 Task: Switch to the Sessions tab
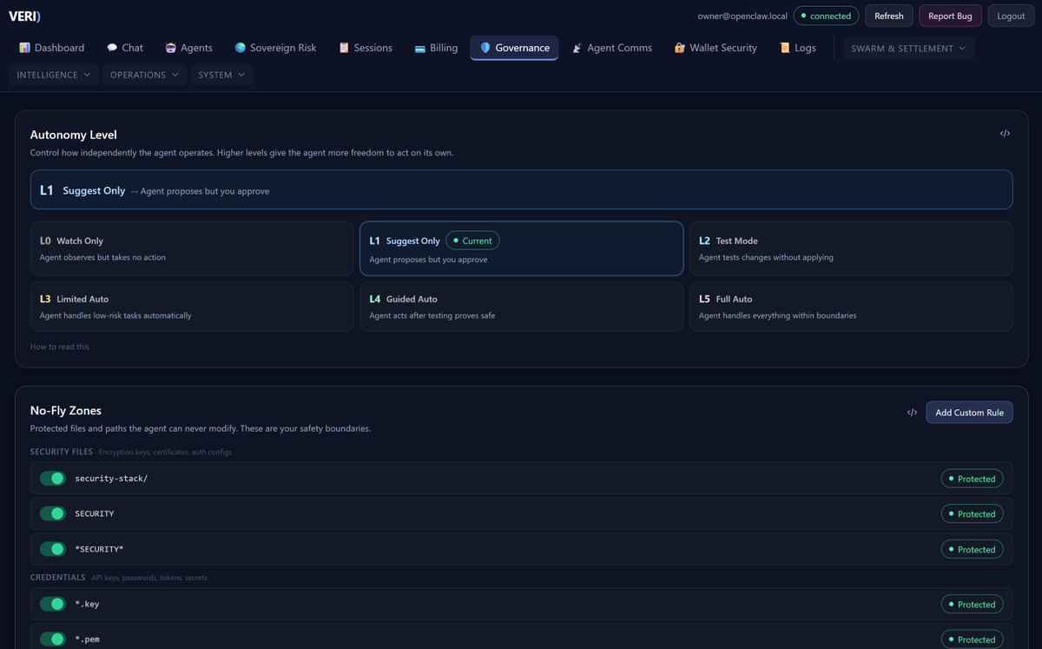point(366,48)
